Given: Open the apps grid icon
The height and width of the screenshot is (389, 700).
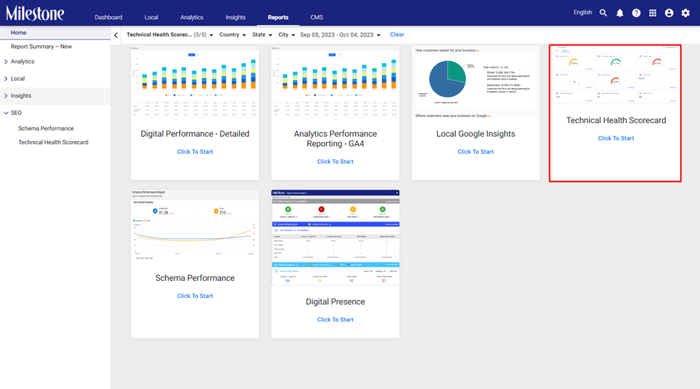Looking at the screenshot, I should point(653,13).
